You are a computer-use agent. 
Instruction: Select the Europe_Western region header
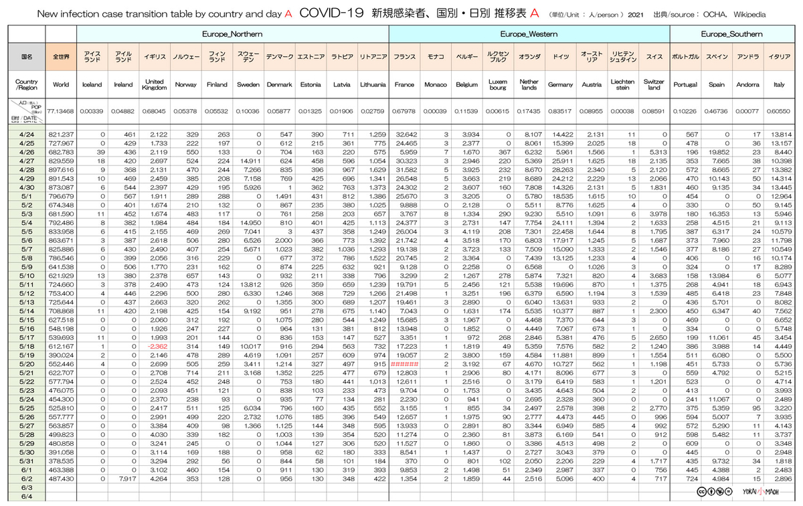click(529, 33)
